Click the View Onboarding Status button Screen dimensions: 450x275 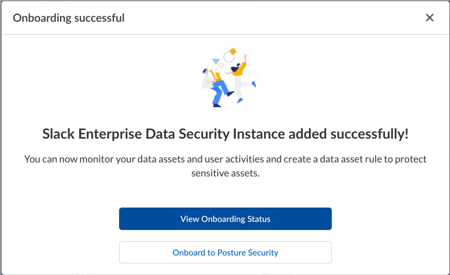pyautogui.click(x=225, y=219)
